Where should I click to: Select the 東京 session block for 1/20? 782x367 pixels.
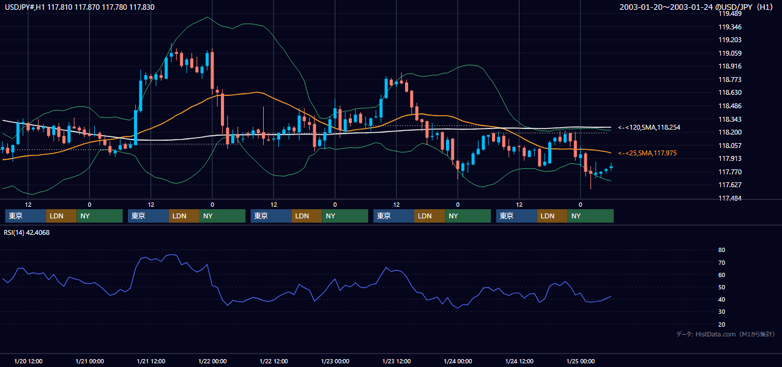(25, 216)
